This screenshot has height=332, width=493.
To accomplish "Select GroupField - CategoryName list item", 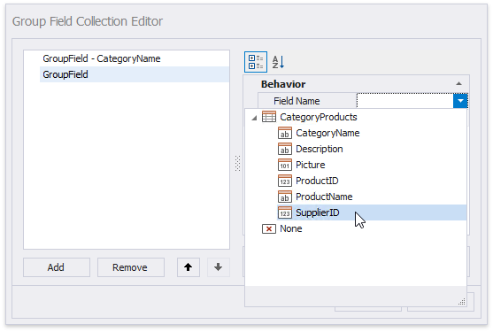I will [135, 58].
